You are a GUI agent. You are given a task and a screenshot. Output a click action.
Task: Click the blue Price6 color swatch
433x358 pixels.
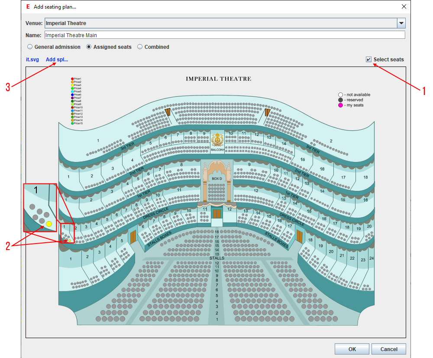pyautogui.click(x=72, y=95)
